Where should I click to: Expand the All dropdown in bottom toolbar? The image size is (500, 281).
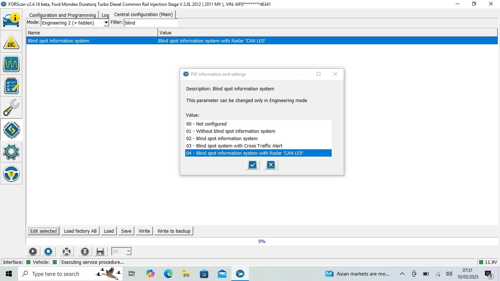[x=128, y=251]
